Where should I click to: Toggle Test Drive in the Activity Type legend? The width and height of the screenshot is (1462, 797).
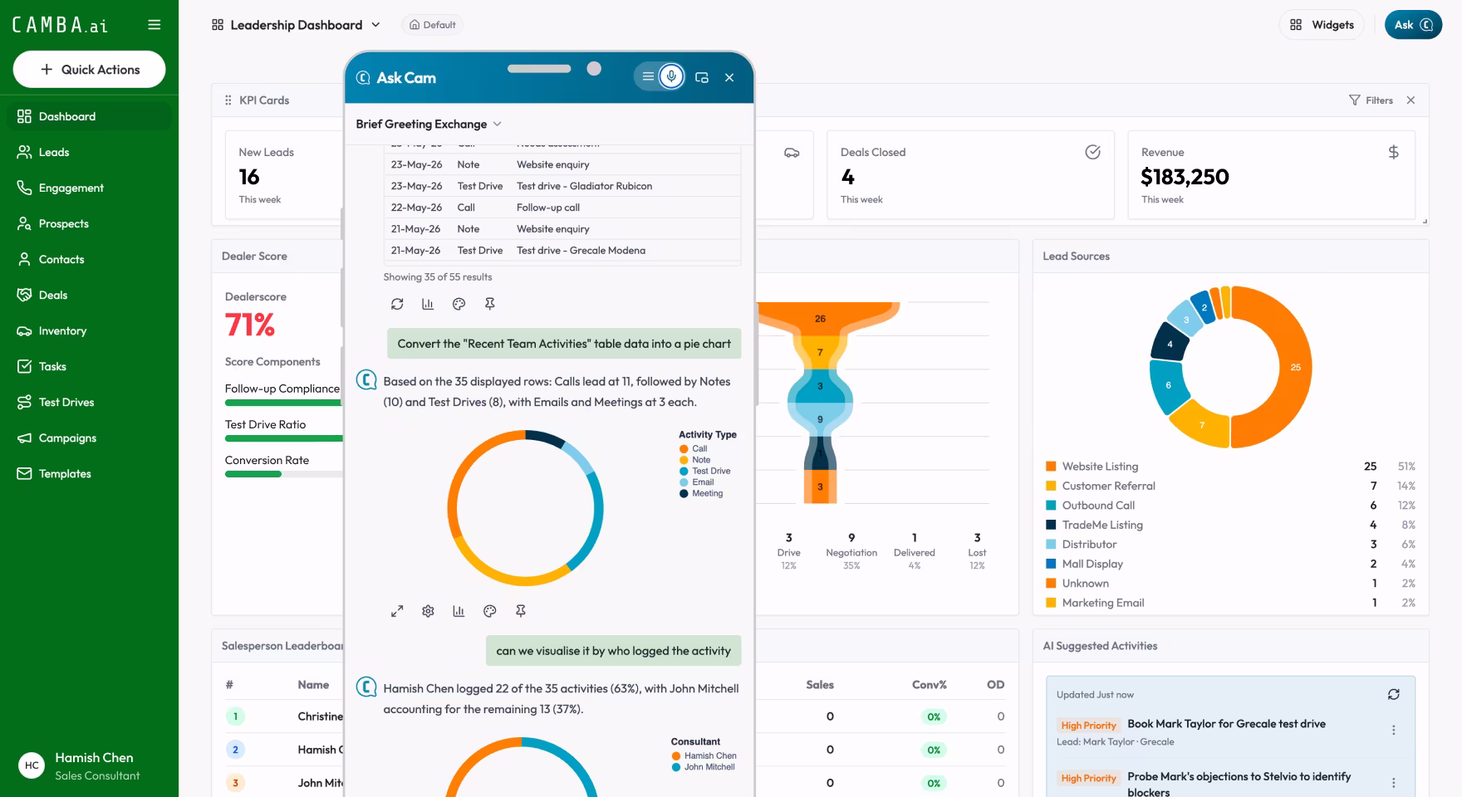click(x=705, y=471)
